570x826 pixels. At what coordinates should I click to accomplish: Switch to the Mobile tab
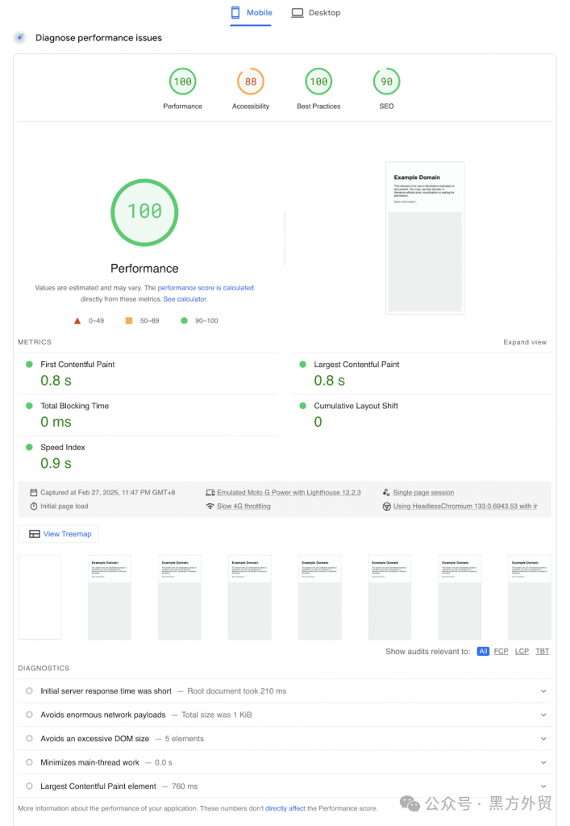(251, 13)
